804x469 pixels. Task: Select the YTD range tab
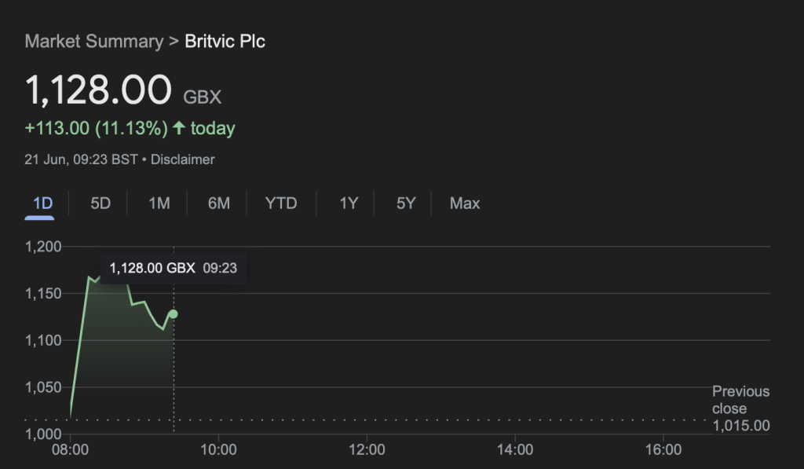(281, 203)
